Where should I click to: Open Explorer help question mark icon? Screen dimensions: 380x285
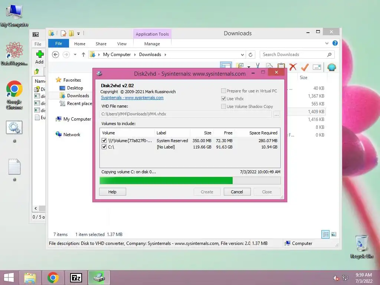[x=335, y=43]
